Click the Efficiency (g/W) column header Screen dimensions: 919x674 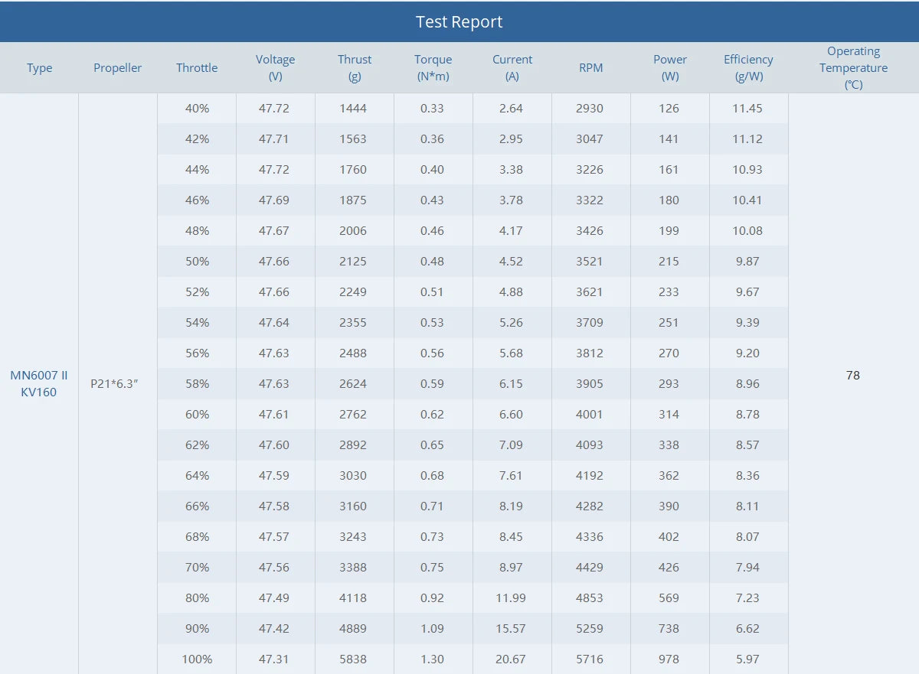[748, 67]
